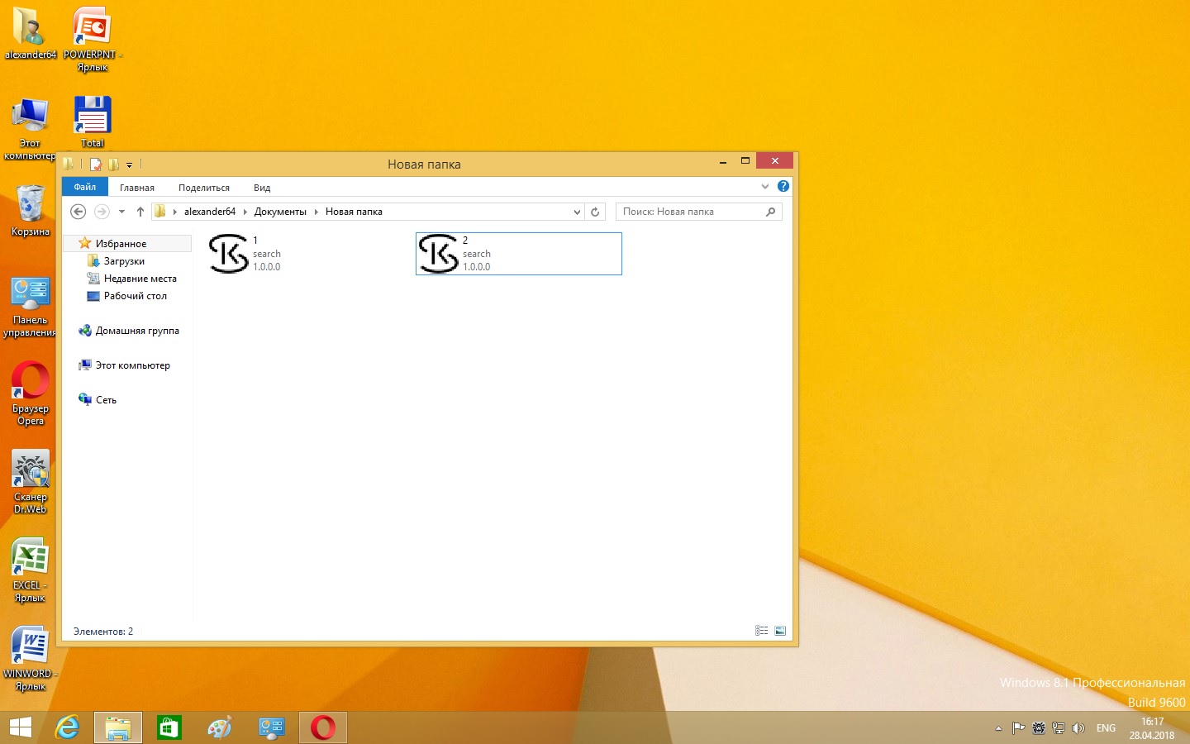Click Документы in the address breadcrumb

pyautogui.click(x=280, y=212)
